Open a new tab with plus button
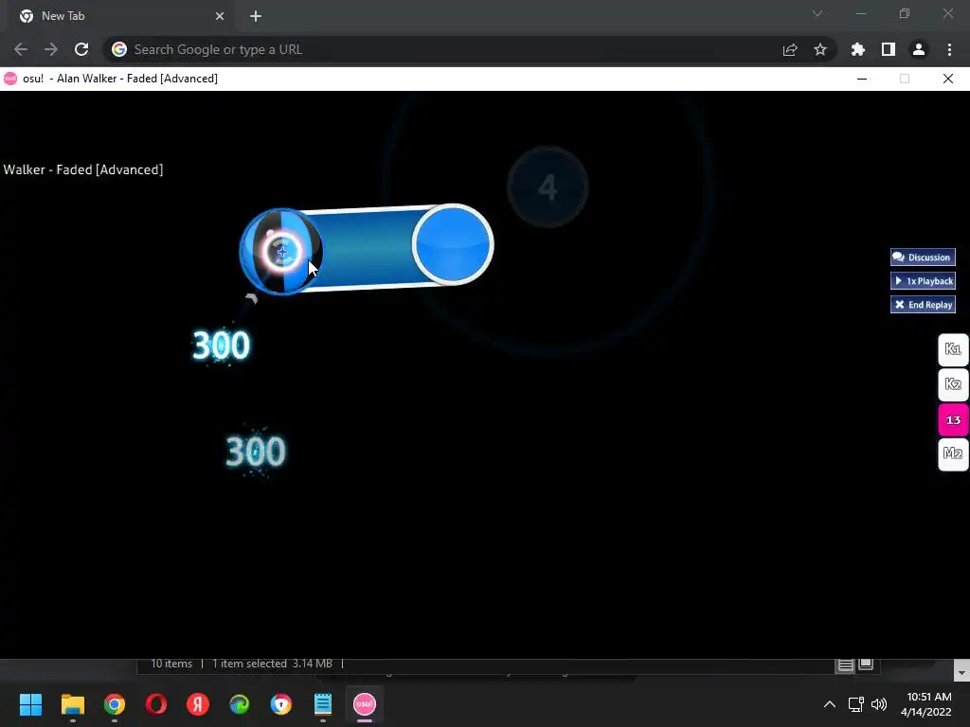The height and width of the screenshot is (727, 970). [256, 16]
